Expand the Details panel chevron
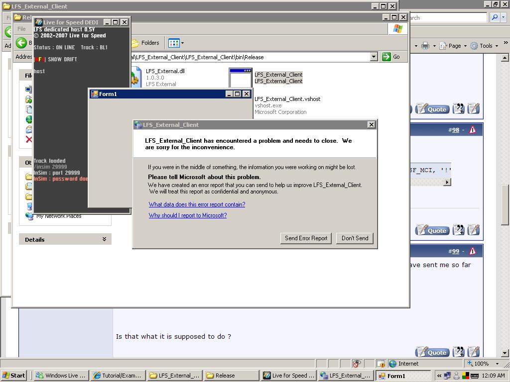 coord(104,239)
